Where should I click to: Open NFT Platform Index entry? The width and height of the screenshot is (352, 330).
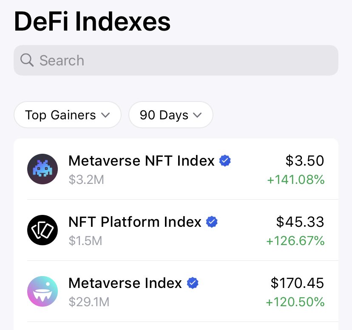[176, 230]
